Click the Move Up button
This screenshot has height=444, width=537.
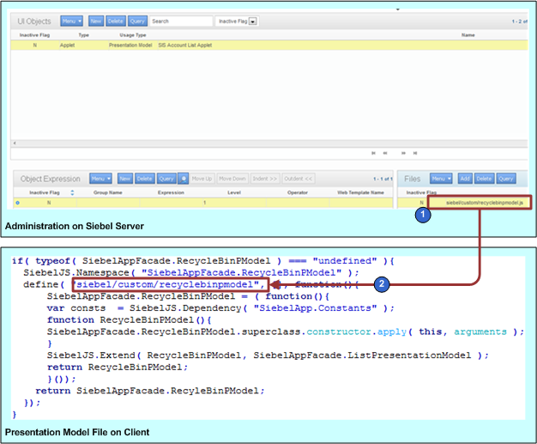[202, 179]
